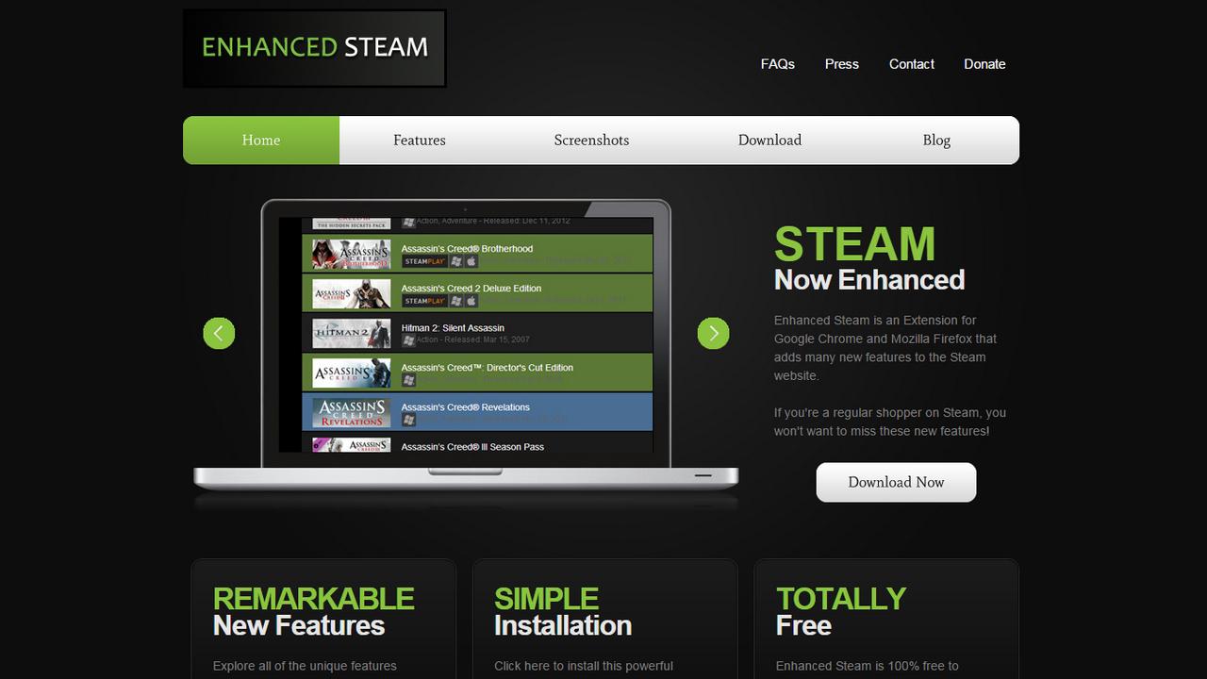Click Assassin's Creed Director's Cut Edition title
Image resolution: width=1207 pixels, height=679 pixels.
488,368
